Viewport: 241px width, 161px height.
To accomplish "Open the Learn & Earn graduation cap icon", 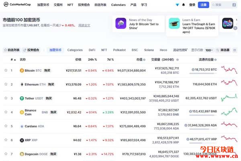I will tap(174, 23).
